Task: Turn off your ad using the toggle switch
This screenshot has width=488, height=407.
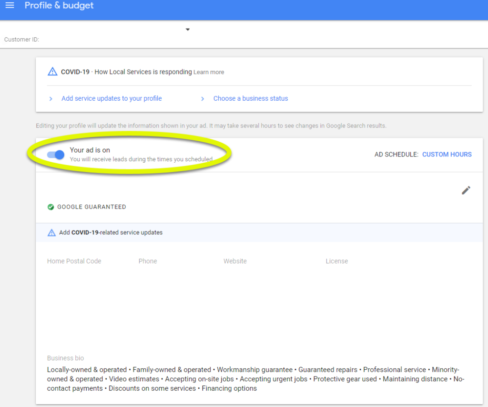Action: [56, 155]
